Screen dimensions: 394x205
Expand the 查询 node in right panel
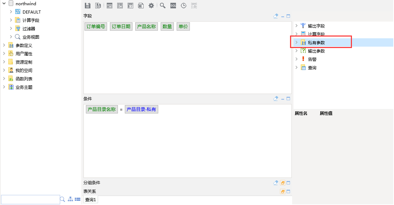(x=297, y=68)
